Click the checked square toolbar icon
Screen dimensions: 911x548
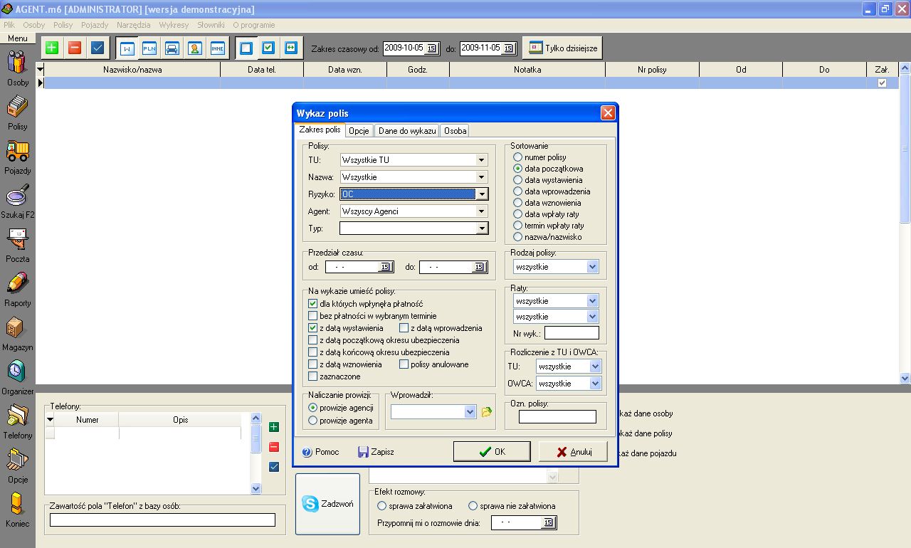click(x=268, y=48)
